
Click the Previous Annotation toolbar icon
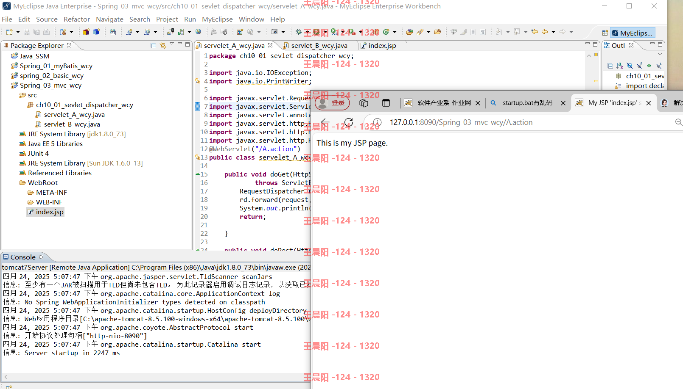(x=517, y=32)
